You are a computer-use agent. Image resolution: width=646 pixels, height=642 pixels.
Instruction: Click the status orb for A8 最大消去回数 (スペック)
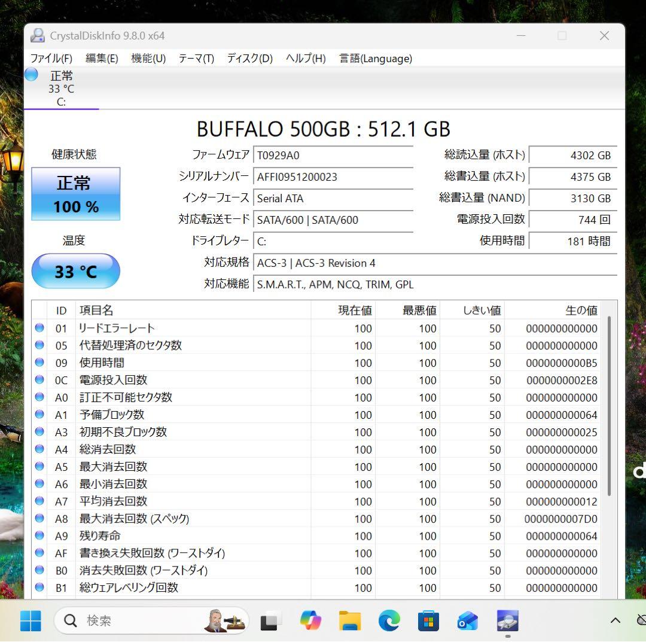point(39,518)
